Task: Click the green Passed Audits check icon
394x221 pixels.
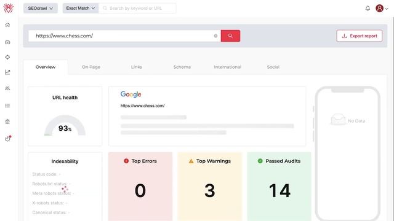Action: pyautogui.click(x=260, y=161)
